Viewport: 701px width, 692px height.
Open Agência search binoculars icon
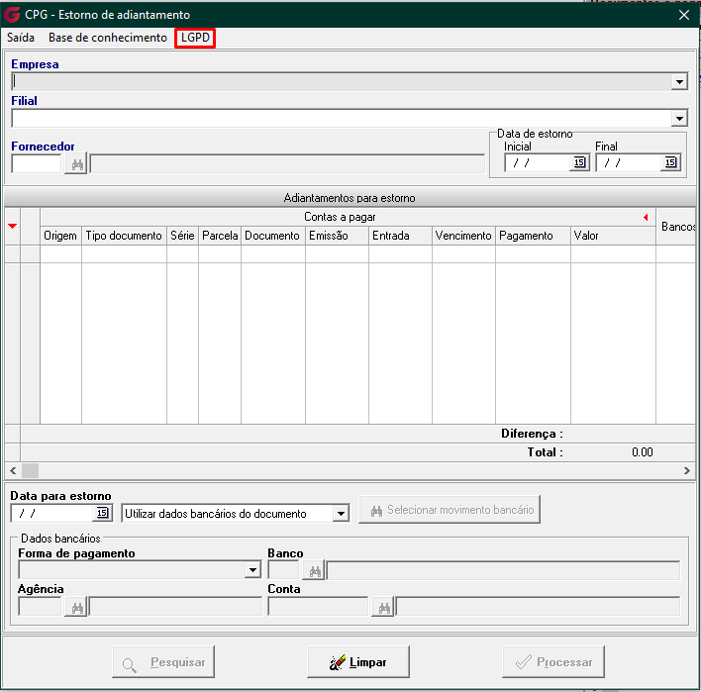76,608
